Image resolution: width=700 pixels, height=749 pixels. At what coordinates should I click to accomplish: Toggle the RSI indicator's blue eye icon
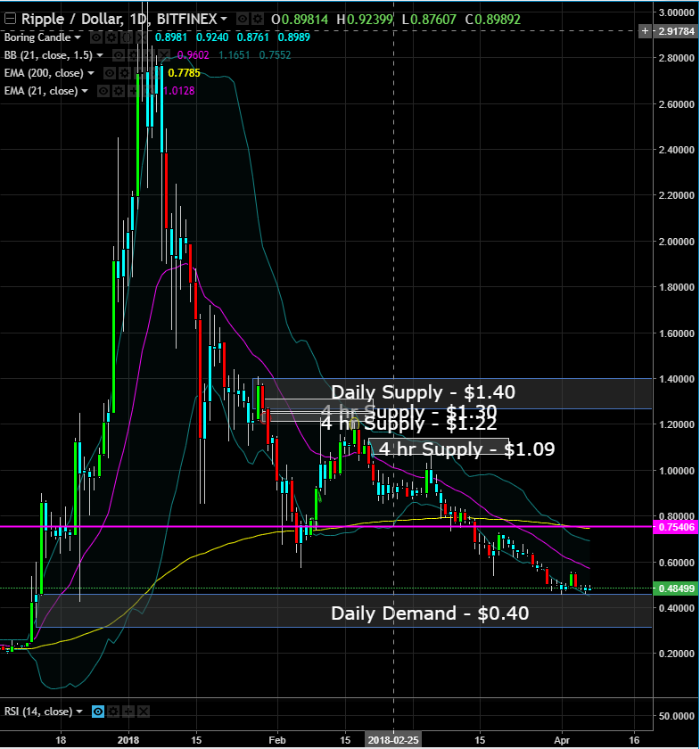[98, 712]
